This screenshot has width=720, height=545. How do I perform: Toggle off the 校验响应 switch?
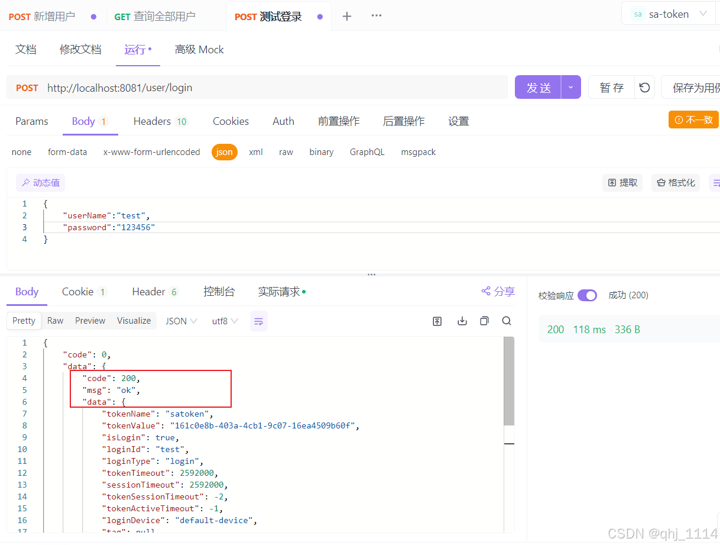587,295
